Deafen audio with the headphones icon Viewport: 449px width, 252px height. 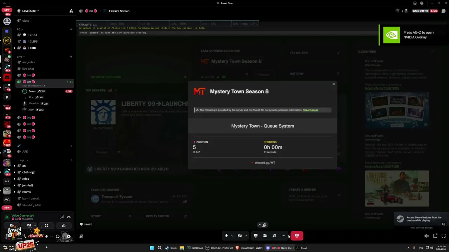58,237
